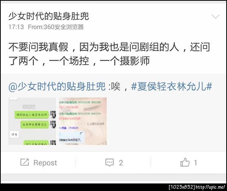Open author profile 少女时代的贴身肚兜 at top
This screenshot has height=191, width=227.
click(x=49, y=16)
